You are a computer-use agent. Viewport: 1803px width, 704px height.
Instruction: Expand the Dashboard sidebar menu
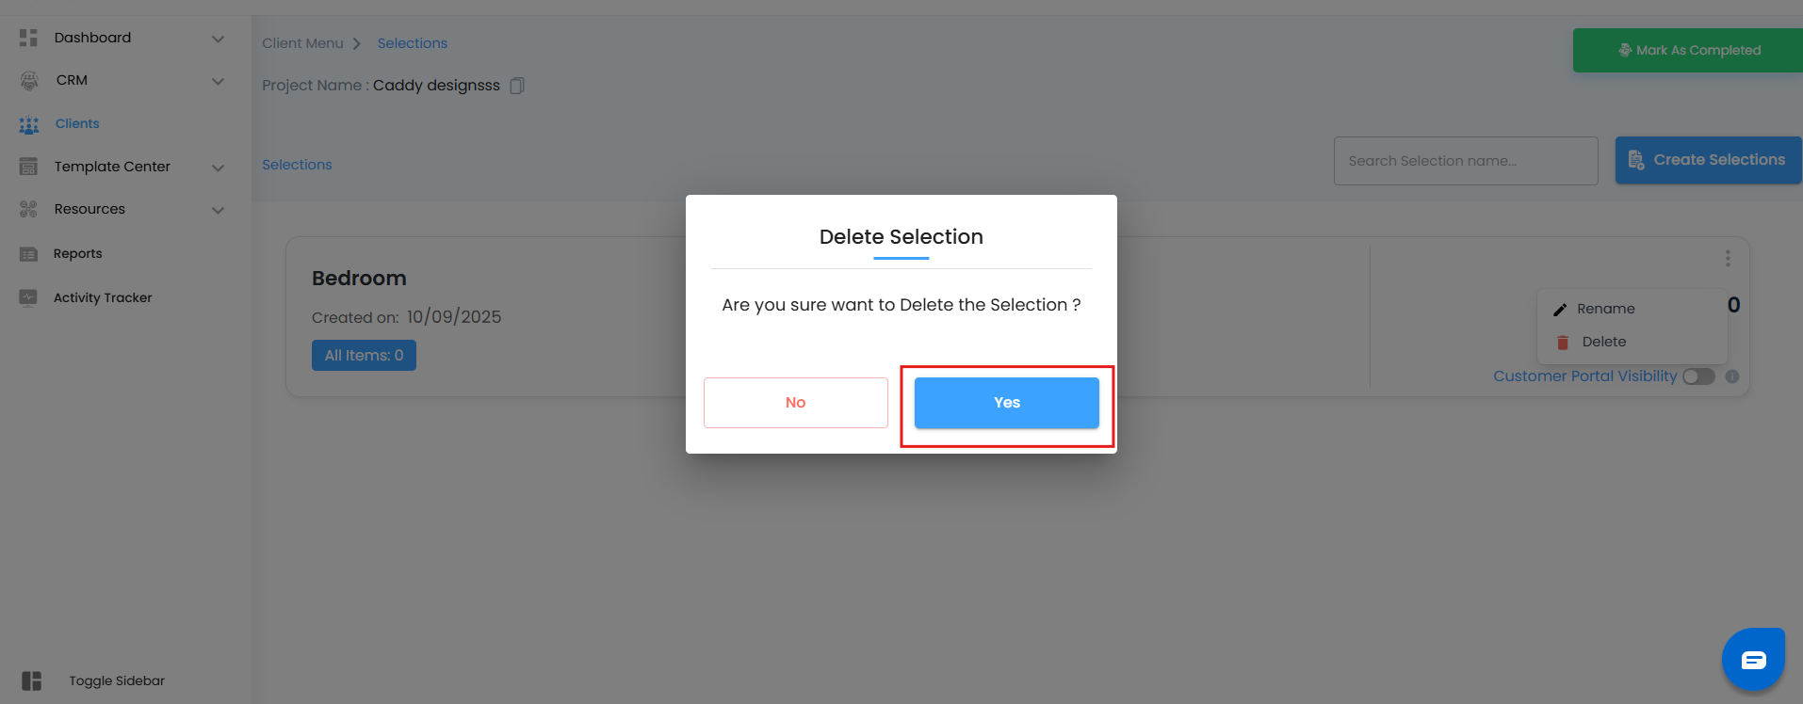click(218, 39)
